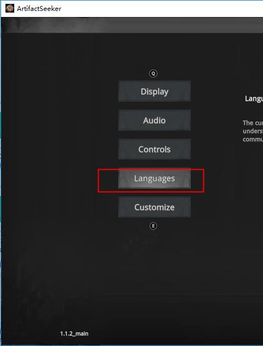Screen dimensions: 263x346
Task: Click the description line starting with 'The cur'
Action: [x=253, y=123]
